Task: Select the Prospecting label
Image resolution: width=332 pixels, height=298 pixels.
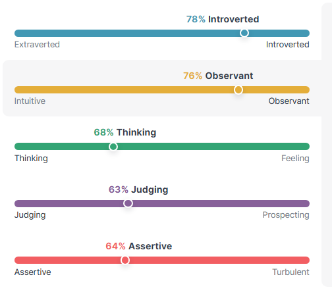Action: pos(286,215)
